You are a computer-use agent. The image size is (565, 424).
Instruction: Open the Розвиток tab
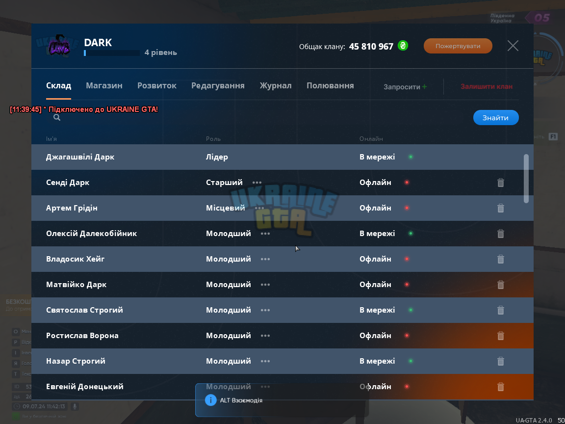157,86
